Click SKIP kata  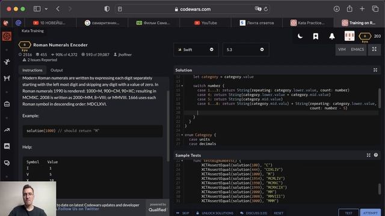point(183,213)
